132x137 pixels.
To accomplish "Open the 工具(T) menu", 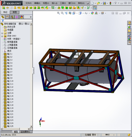I will coord(63,3).
